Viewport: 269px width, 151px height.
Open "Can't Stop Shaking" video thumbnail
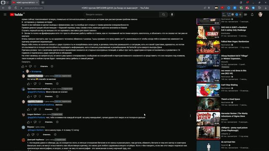coord(208,90)
